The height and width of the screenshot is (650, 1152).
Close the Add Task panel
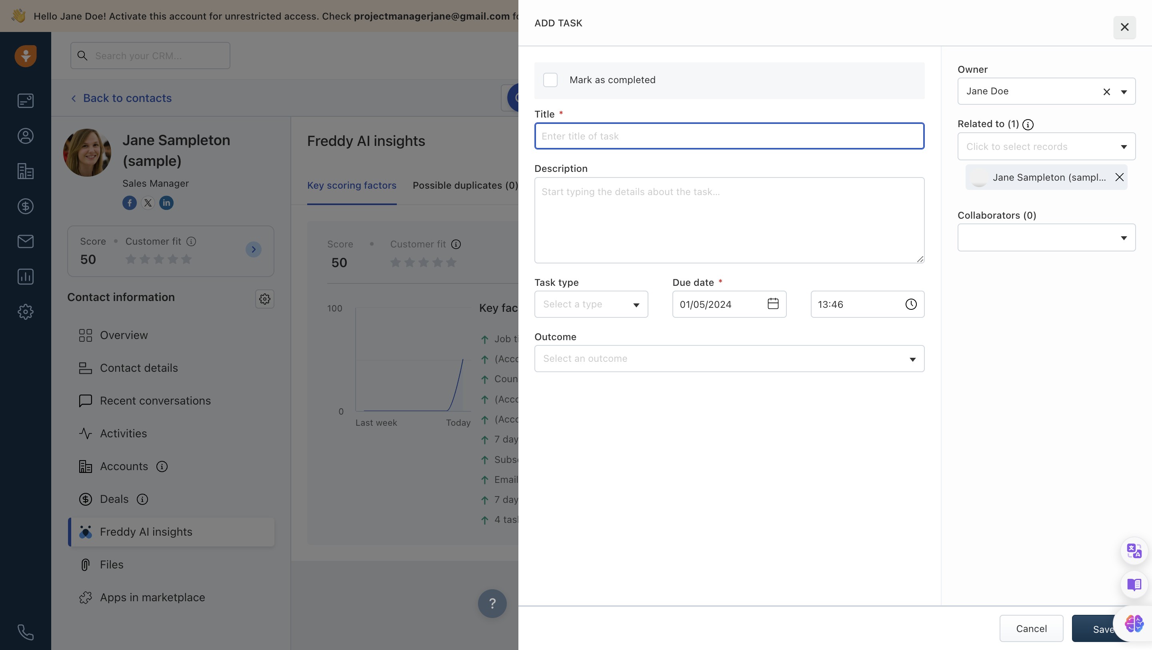point(1124,27)
